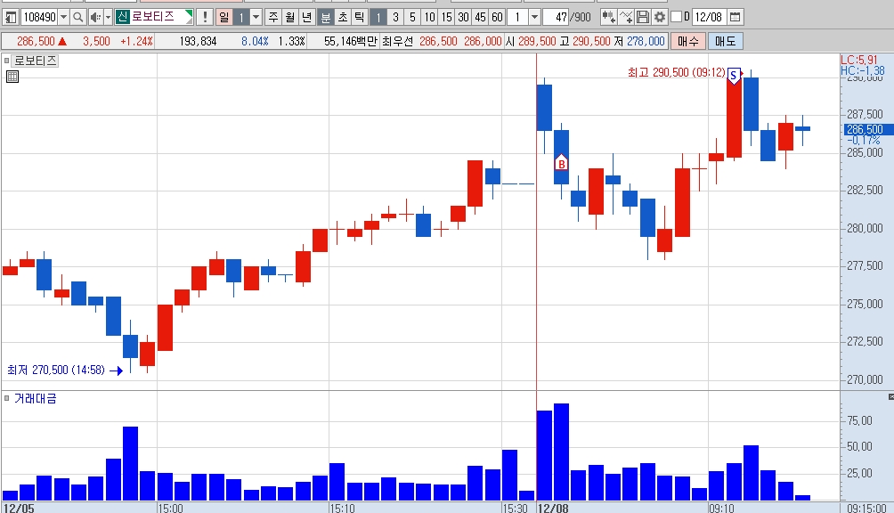Expand the interval value dropdown after 60
Image resolution: width=894 pixels, height=513 pixels.
(x=535, y=17)
